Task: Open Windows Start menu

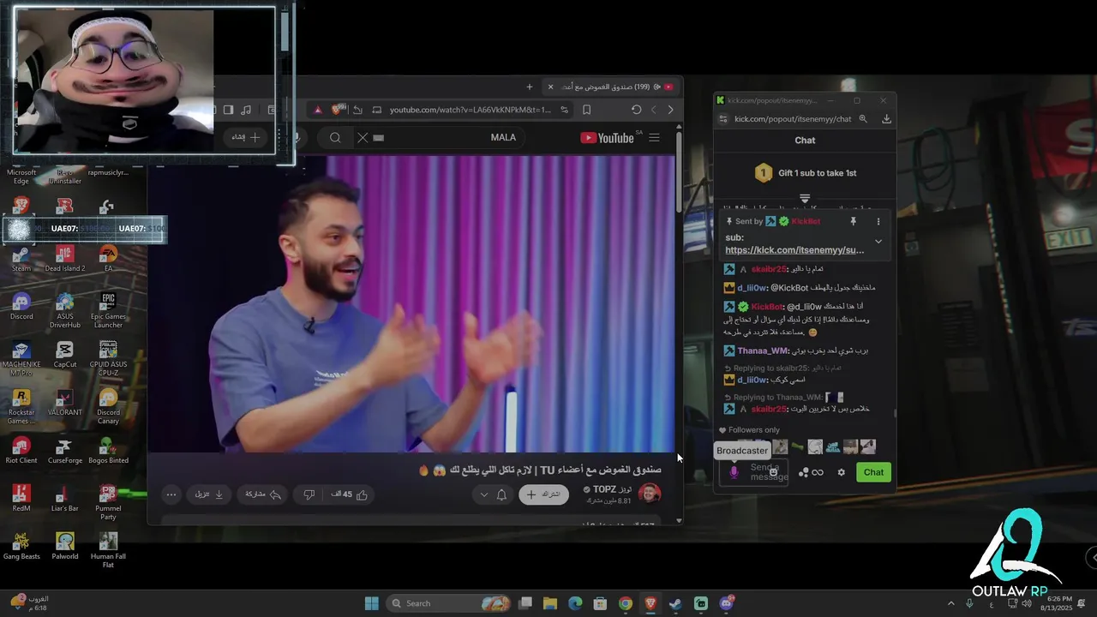Action: click(x=372, y=603)
